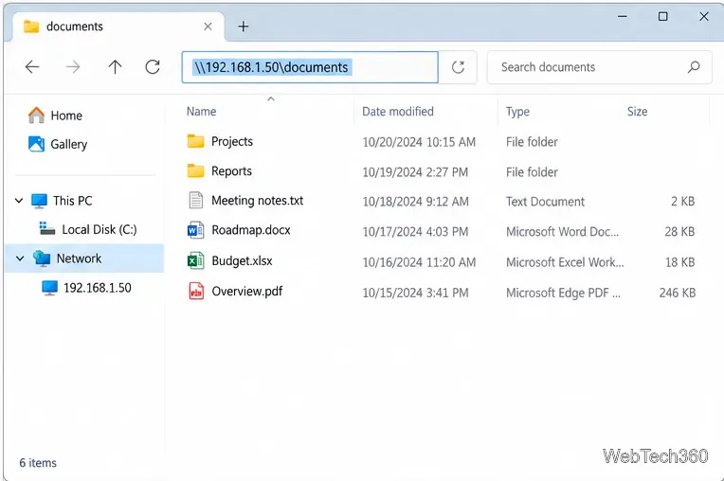Select the Overview.pdf name

click(247, 292)
